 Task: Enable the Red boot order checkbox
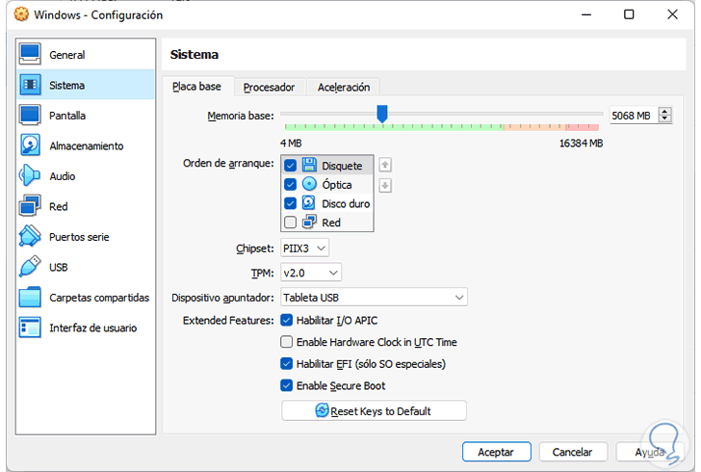(291, 223)
